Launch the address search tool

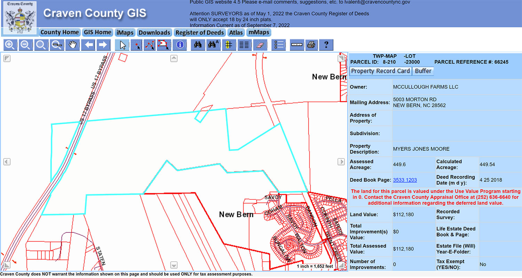click(213, 45)
